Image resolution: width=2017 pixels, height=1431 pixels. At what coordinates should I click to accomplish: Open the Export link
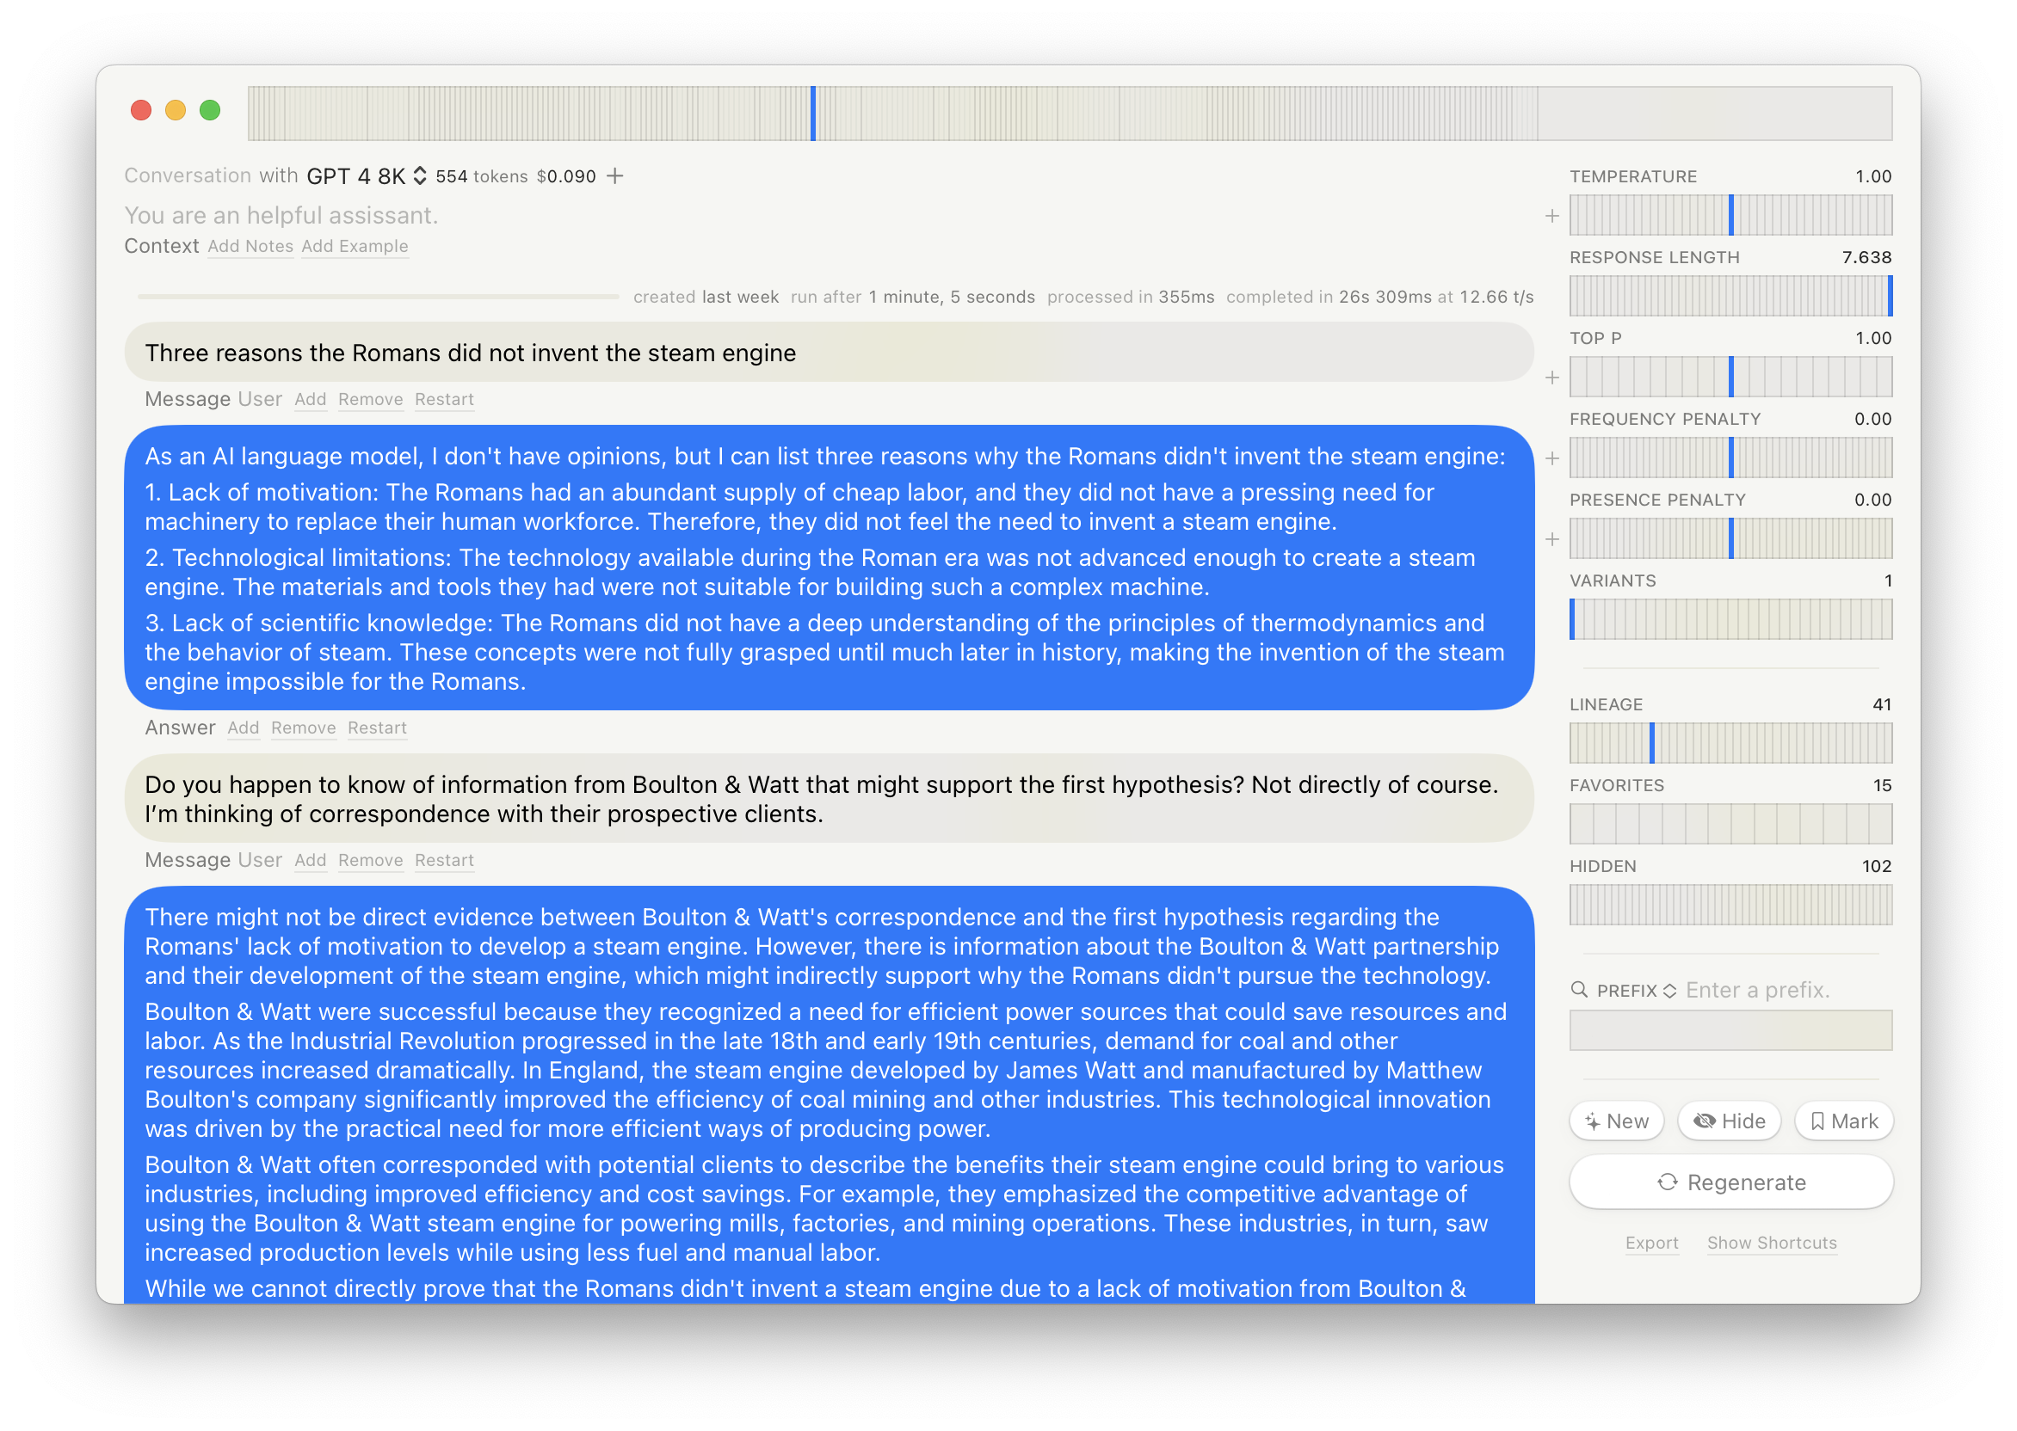click(1651, 1243)
